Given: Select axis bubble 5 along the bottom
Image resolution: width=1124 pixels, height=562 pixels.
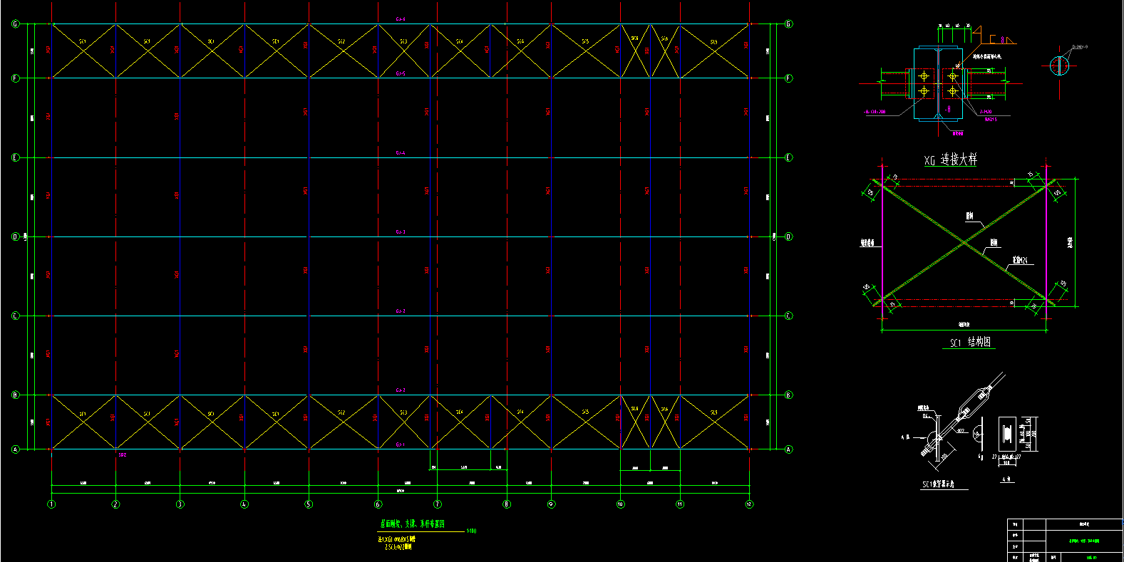Looking at the screenshot, I should pyautogui.click(x=309, y=504).
